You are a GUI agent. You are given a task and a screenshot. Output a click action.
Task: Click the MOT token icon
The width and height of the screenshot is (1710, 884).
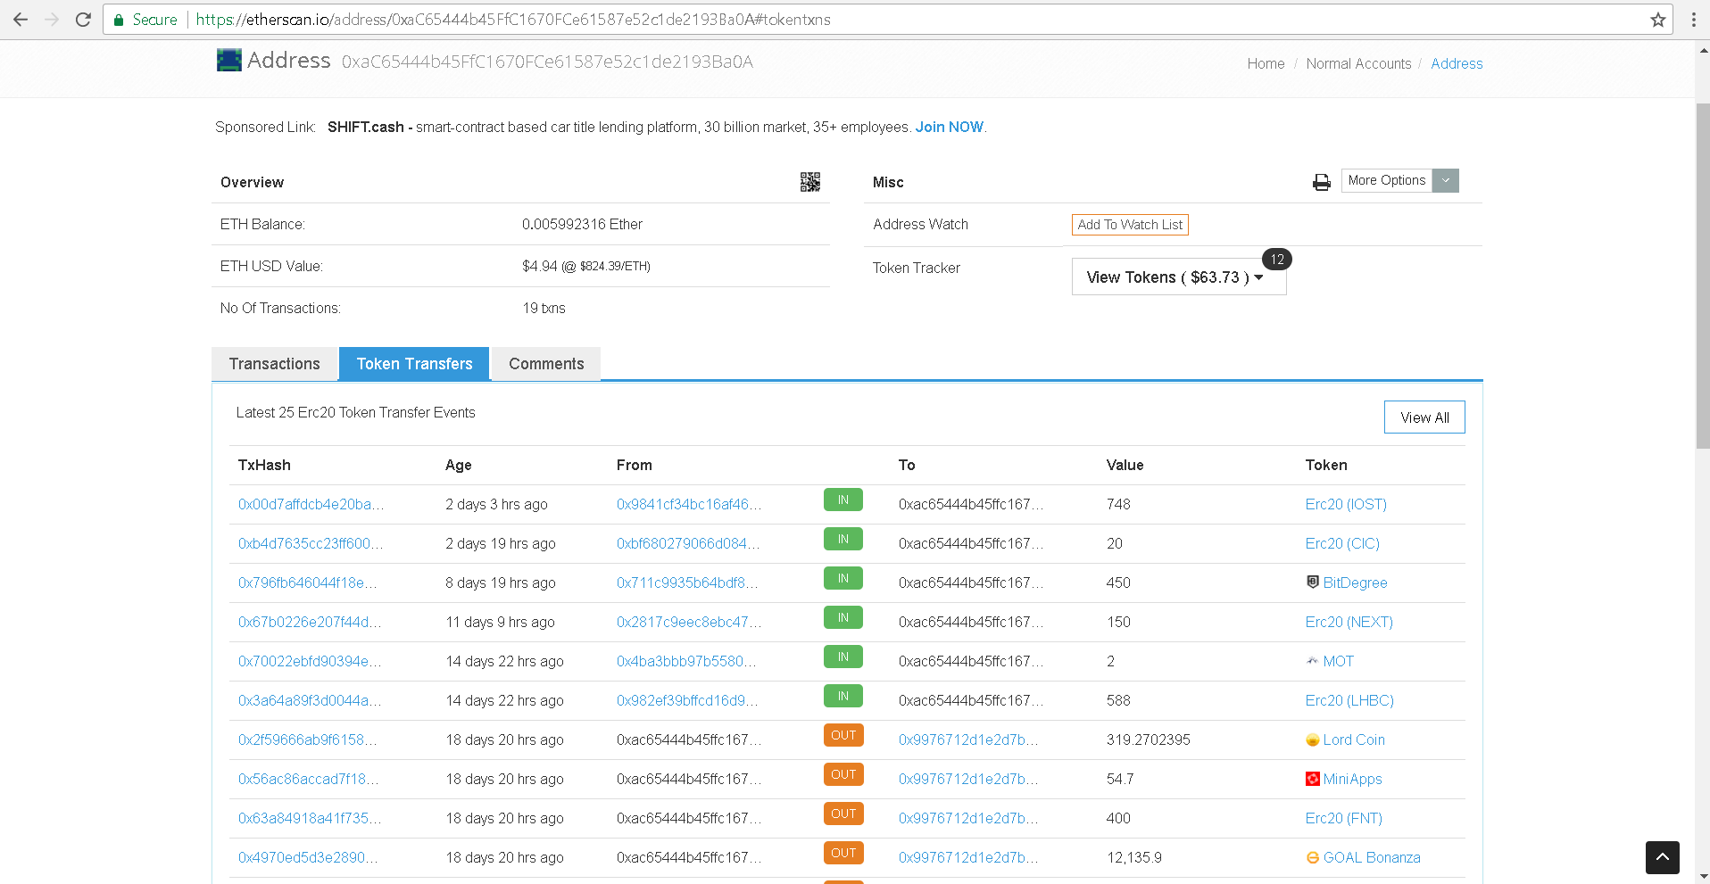tap(1312, 661)
